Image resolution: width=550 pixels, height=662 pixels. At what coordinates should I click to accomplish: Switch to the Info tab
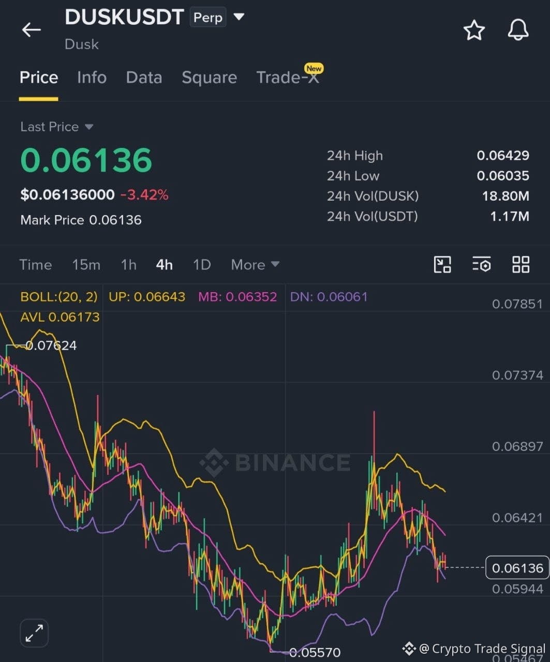click(x=92, y=78)
